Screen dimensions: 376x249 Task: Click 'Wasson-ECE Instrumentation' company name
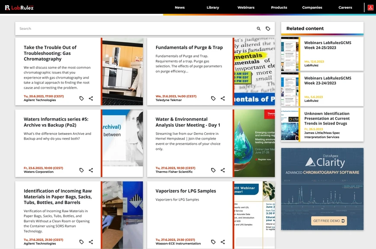click(178, 243)
